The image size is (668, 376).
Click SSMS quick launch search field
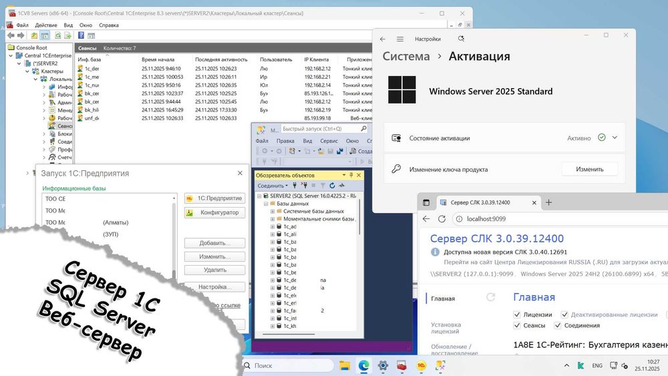click(324, 129)
